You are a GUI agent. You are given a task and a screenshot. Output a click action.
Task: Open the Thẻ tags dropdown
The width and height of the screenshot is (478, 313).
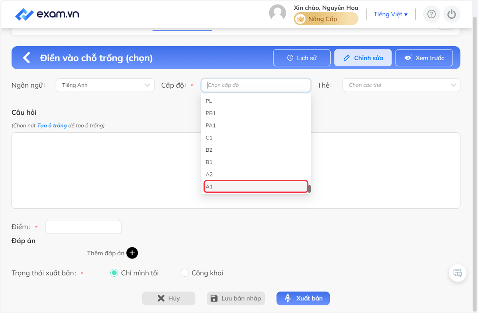(401, 85)
